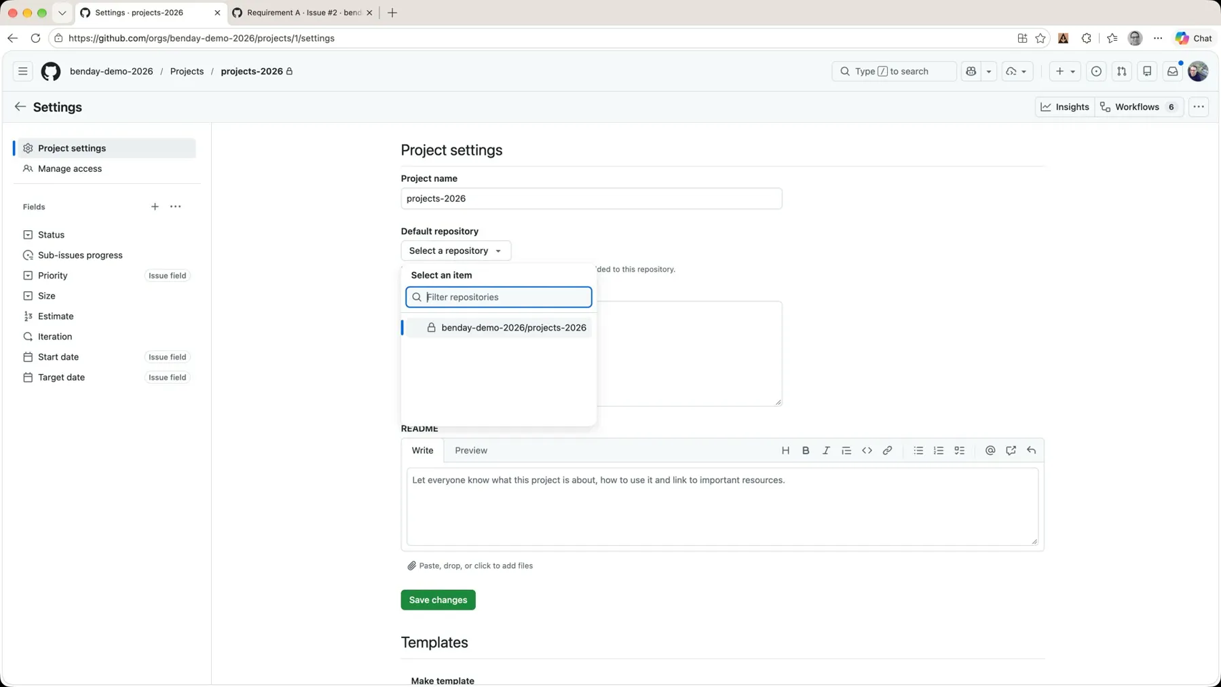The width and height of the screenshot is (1221, 687).
Task: Add a new field with plus icon
Action: pyautogui.click(x=155, y=206)
